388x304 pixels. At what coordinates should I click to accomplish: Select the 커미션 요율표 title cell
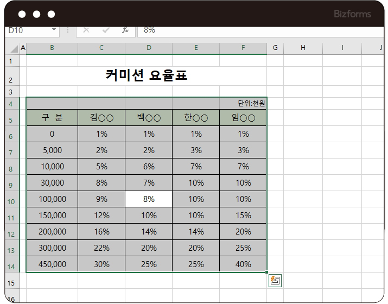pyautogui.click(x=146, y=75)
